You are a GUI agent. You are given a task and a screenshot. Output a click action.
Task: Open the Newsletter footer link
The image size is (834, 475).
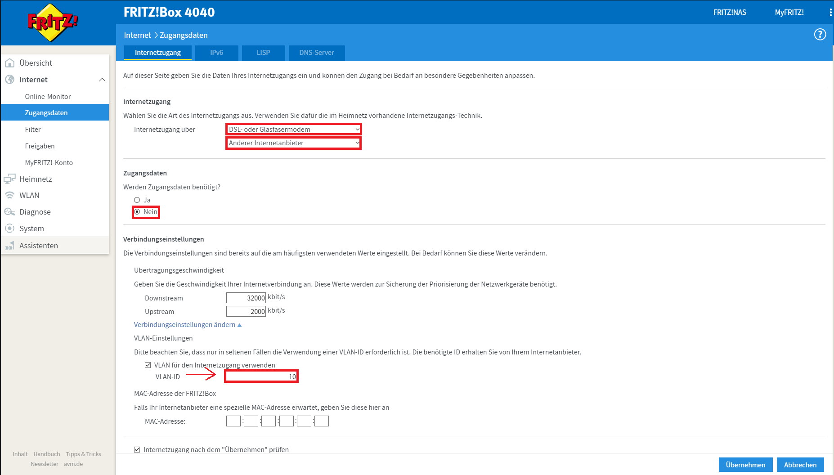point(45,464)
